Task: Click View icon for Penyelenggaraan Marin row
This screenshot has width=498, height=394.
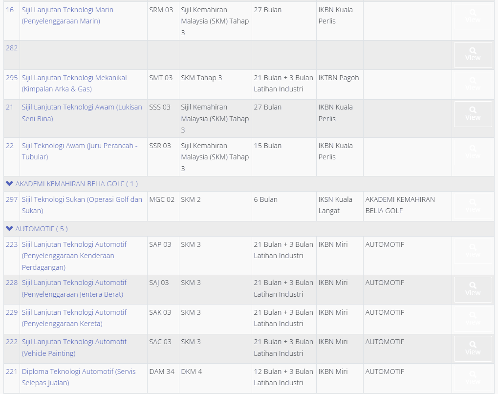Action: 473,17
